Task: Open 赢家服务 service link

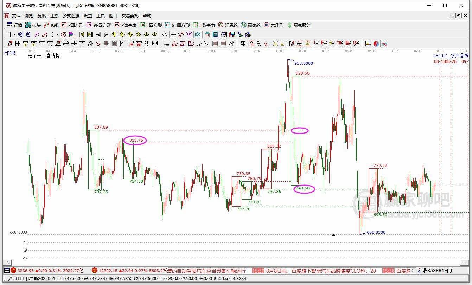Action: pyautogui.click(x=299, y=25)
